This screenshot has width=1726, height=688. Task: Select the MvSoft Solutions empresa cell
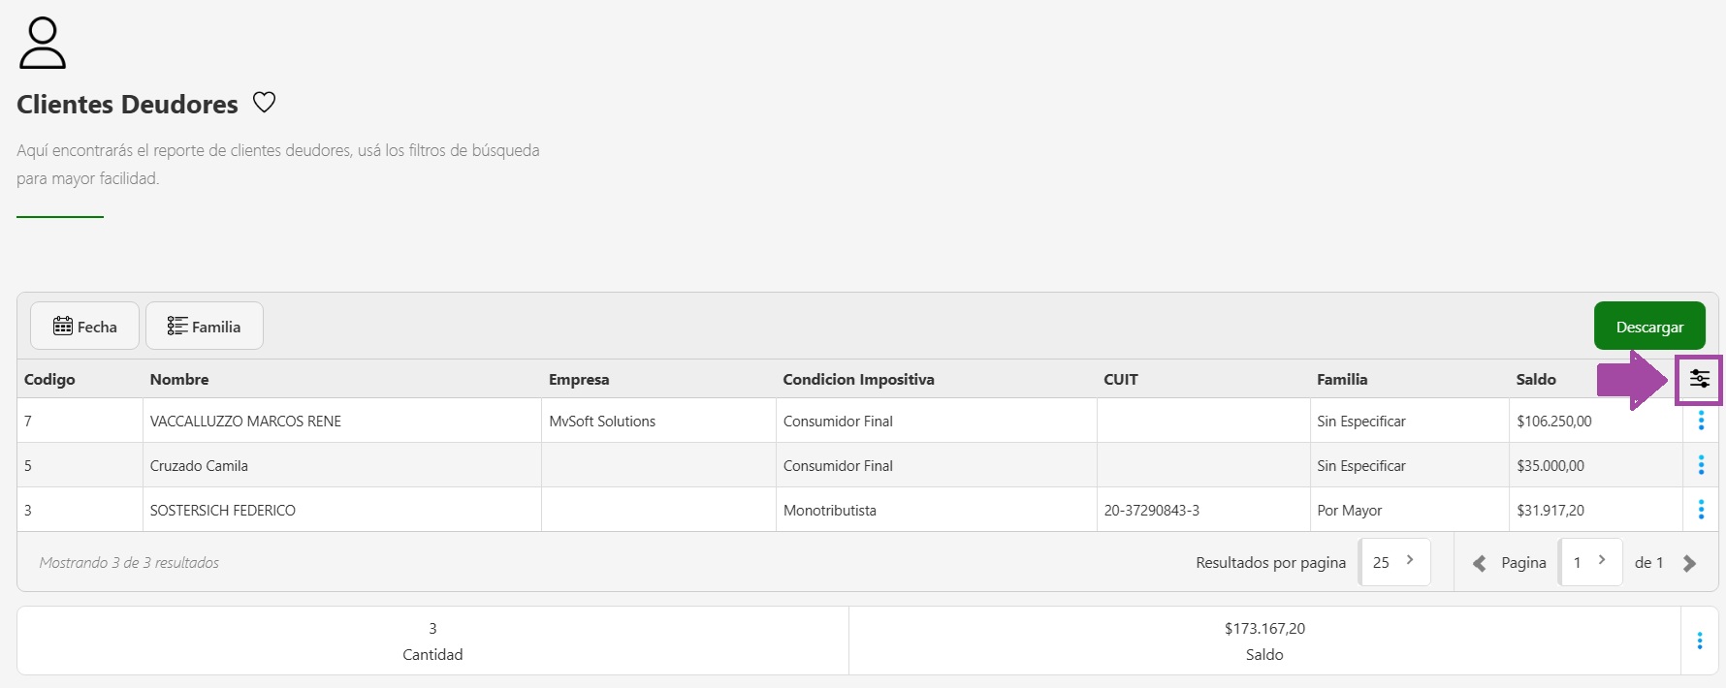click(x=602, y=422)
